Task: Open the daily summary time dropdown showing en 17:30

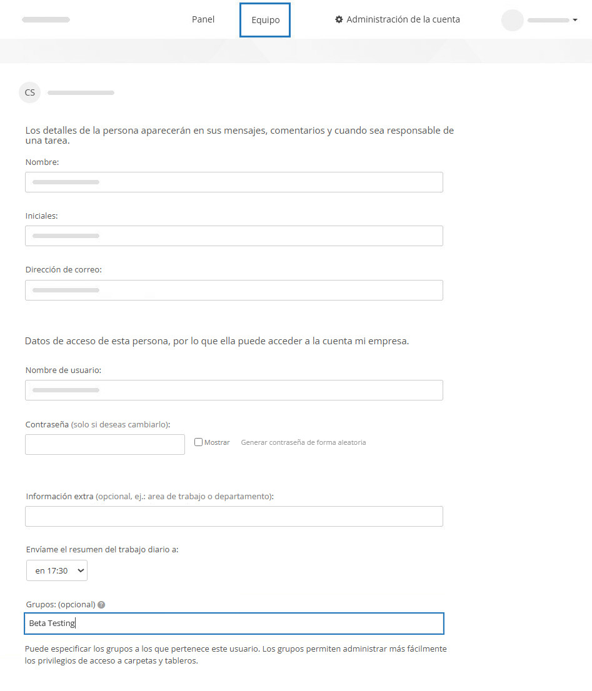Action: click(x=56, y=570)
